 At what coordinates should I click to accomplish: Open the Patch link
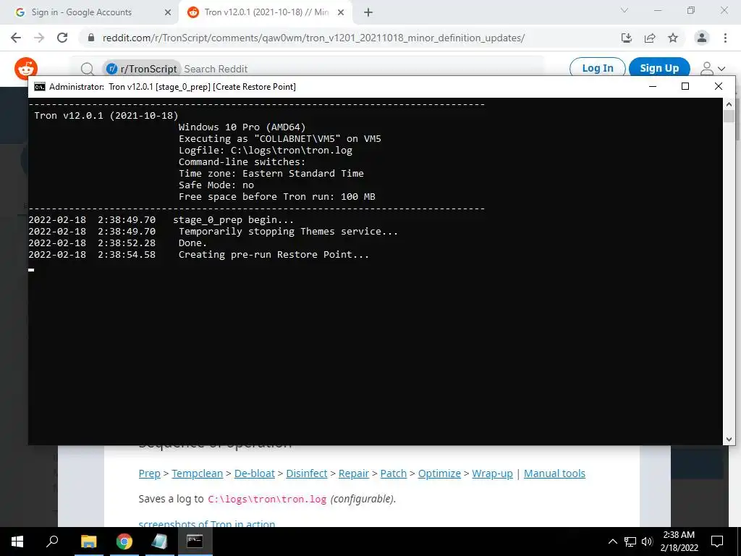[x=393, y=473]
